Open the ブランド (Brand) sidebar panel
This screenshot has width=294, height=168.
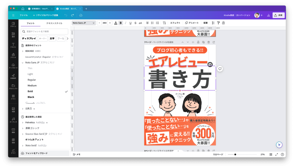pos(13,56)
